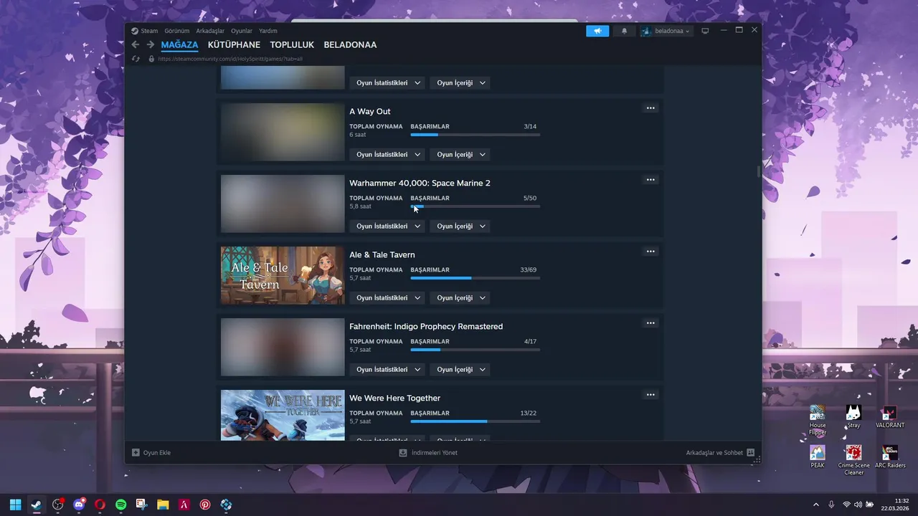This screenshot has height=516, width=918.
Task: Open the Görünüm menu
Action: coord(177,31)
